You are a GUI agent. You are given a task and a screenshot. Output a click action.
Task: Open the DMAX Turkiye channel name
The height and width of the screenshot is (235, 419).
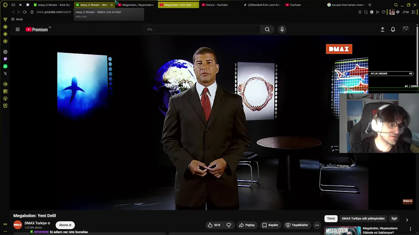click(36, 223)
